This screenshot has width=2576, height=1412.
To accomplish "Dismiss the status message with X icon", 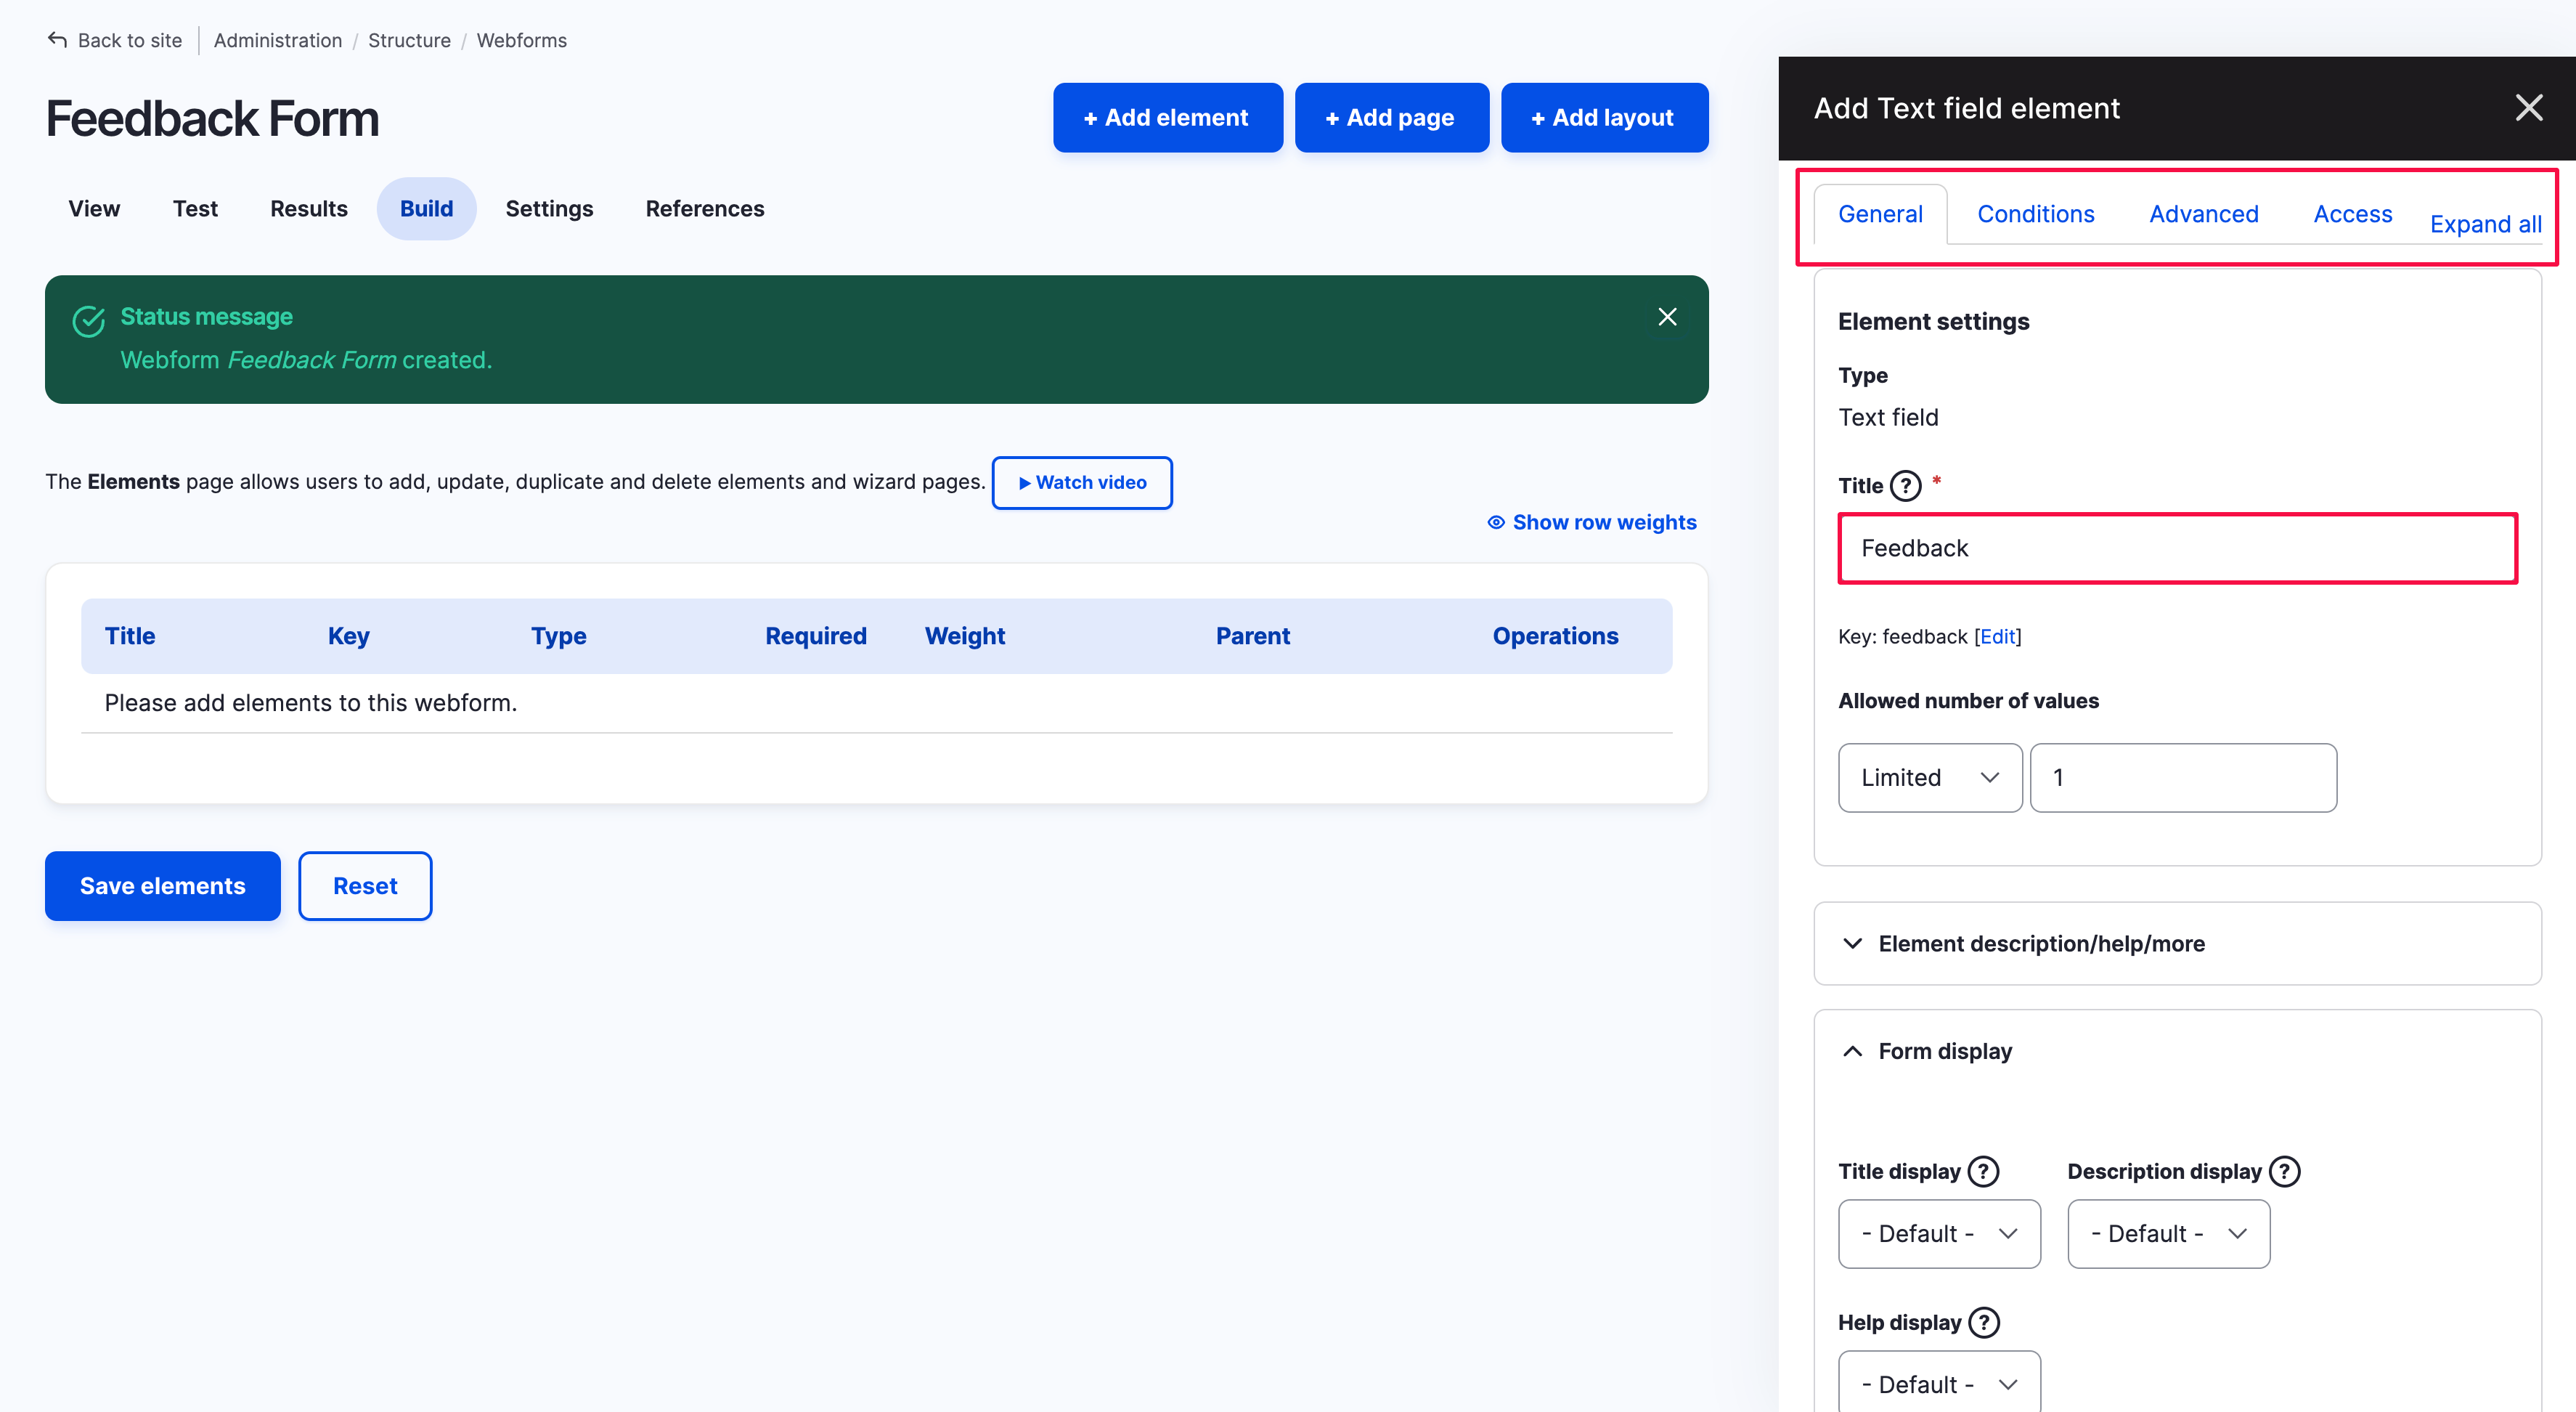I will click(x=1667, y=316).
